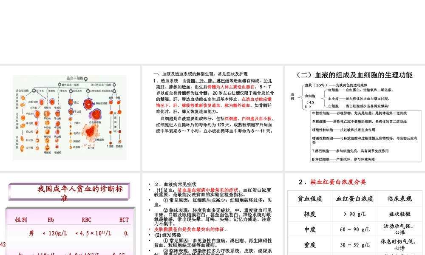
Task: Click the 中性粒细胞——吞噬异物 line
Action: pos(359,113)
